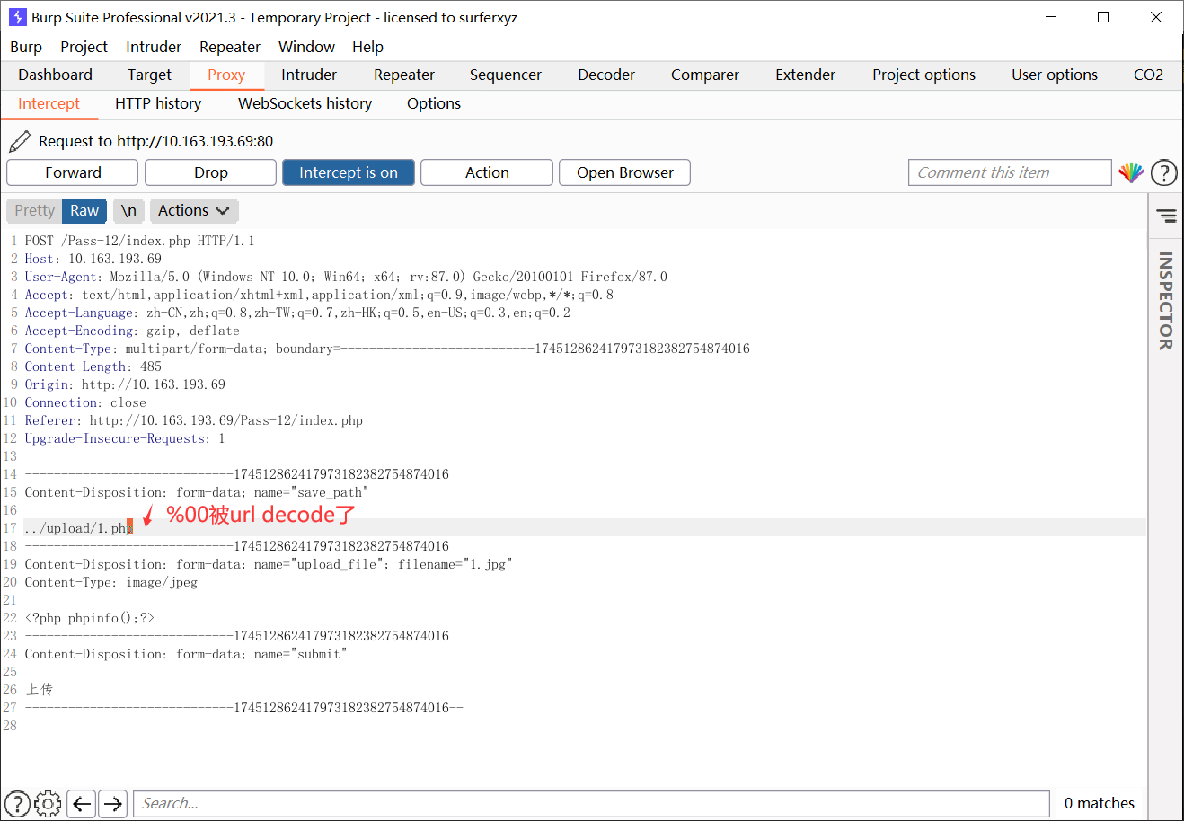Select the Proxy tab
Viewport: 1184px width, 821px height.
coord(226,75)
